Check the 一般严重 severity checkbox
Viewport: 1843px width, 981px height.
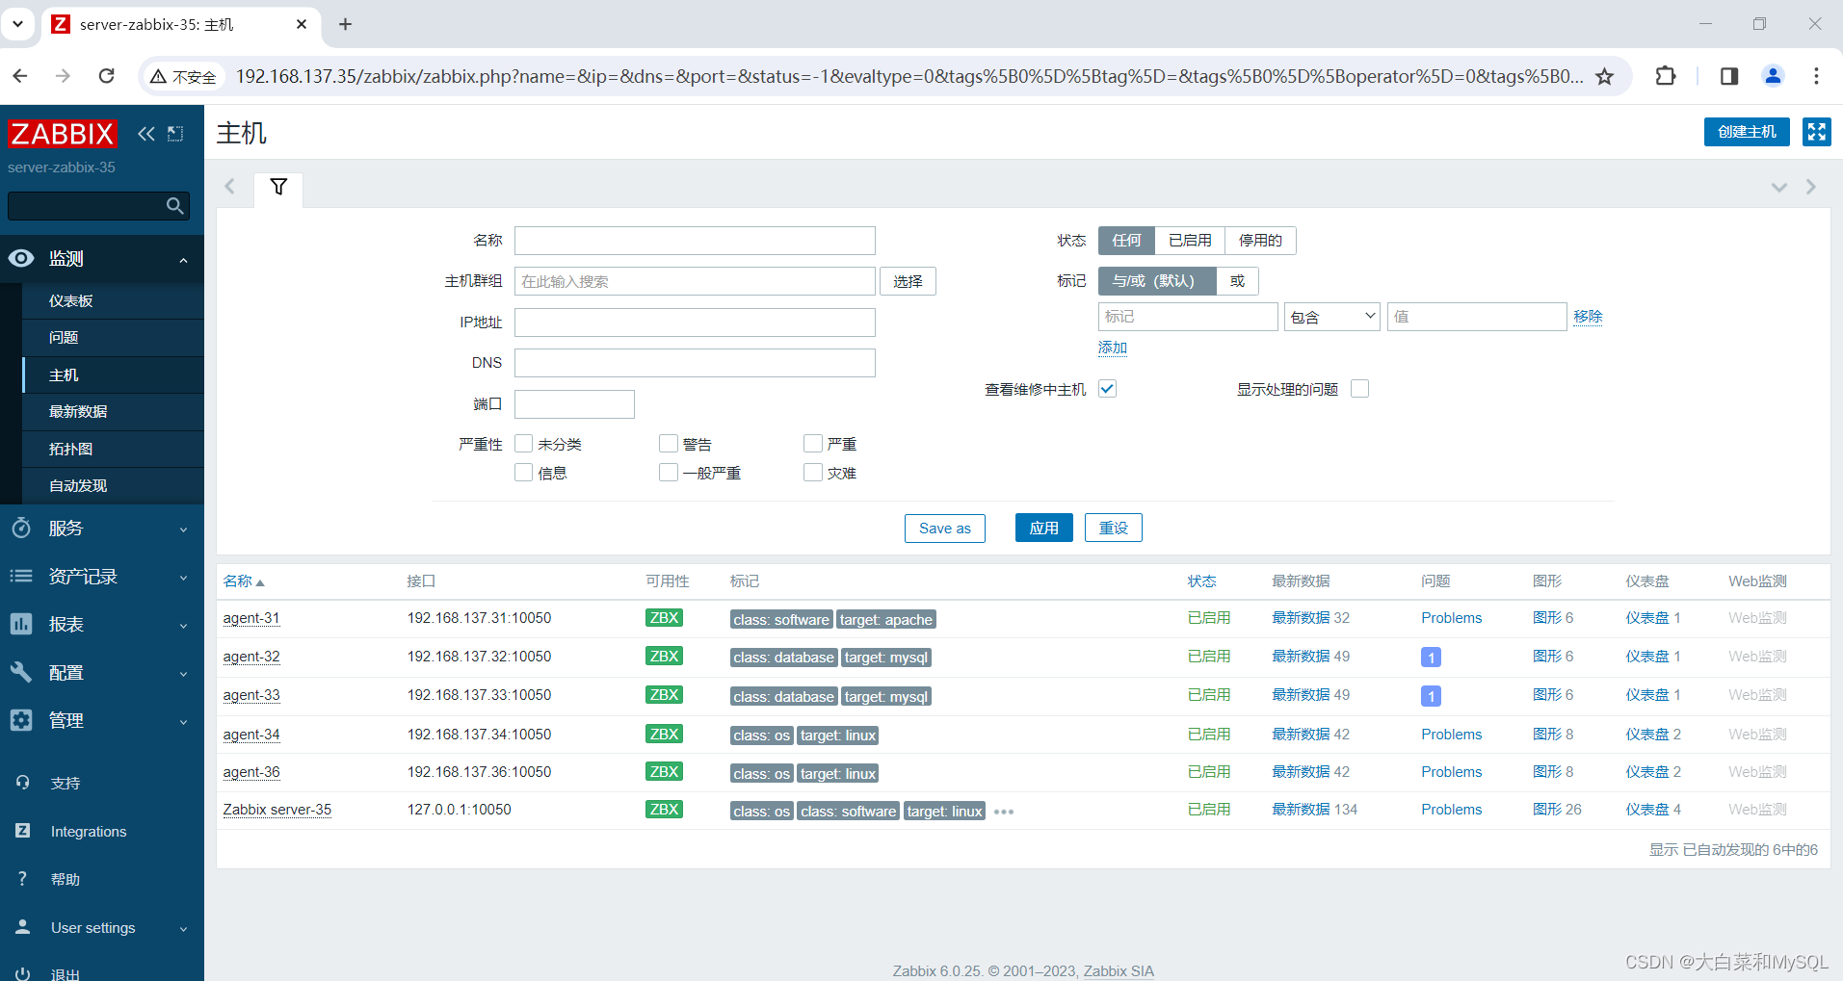coord(669,472)
